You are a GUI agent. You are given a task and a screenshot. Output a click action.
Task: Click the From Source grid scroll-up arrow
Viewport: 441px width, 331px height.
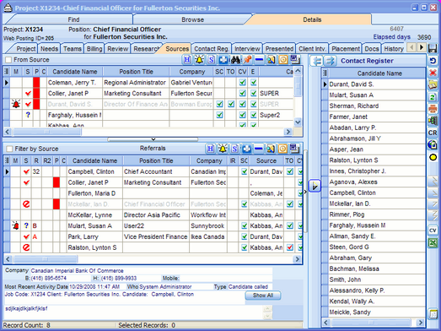tap(298, 70)
